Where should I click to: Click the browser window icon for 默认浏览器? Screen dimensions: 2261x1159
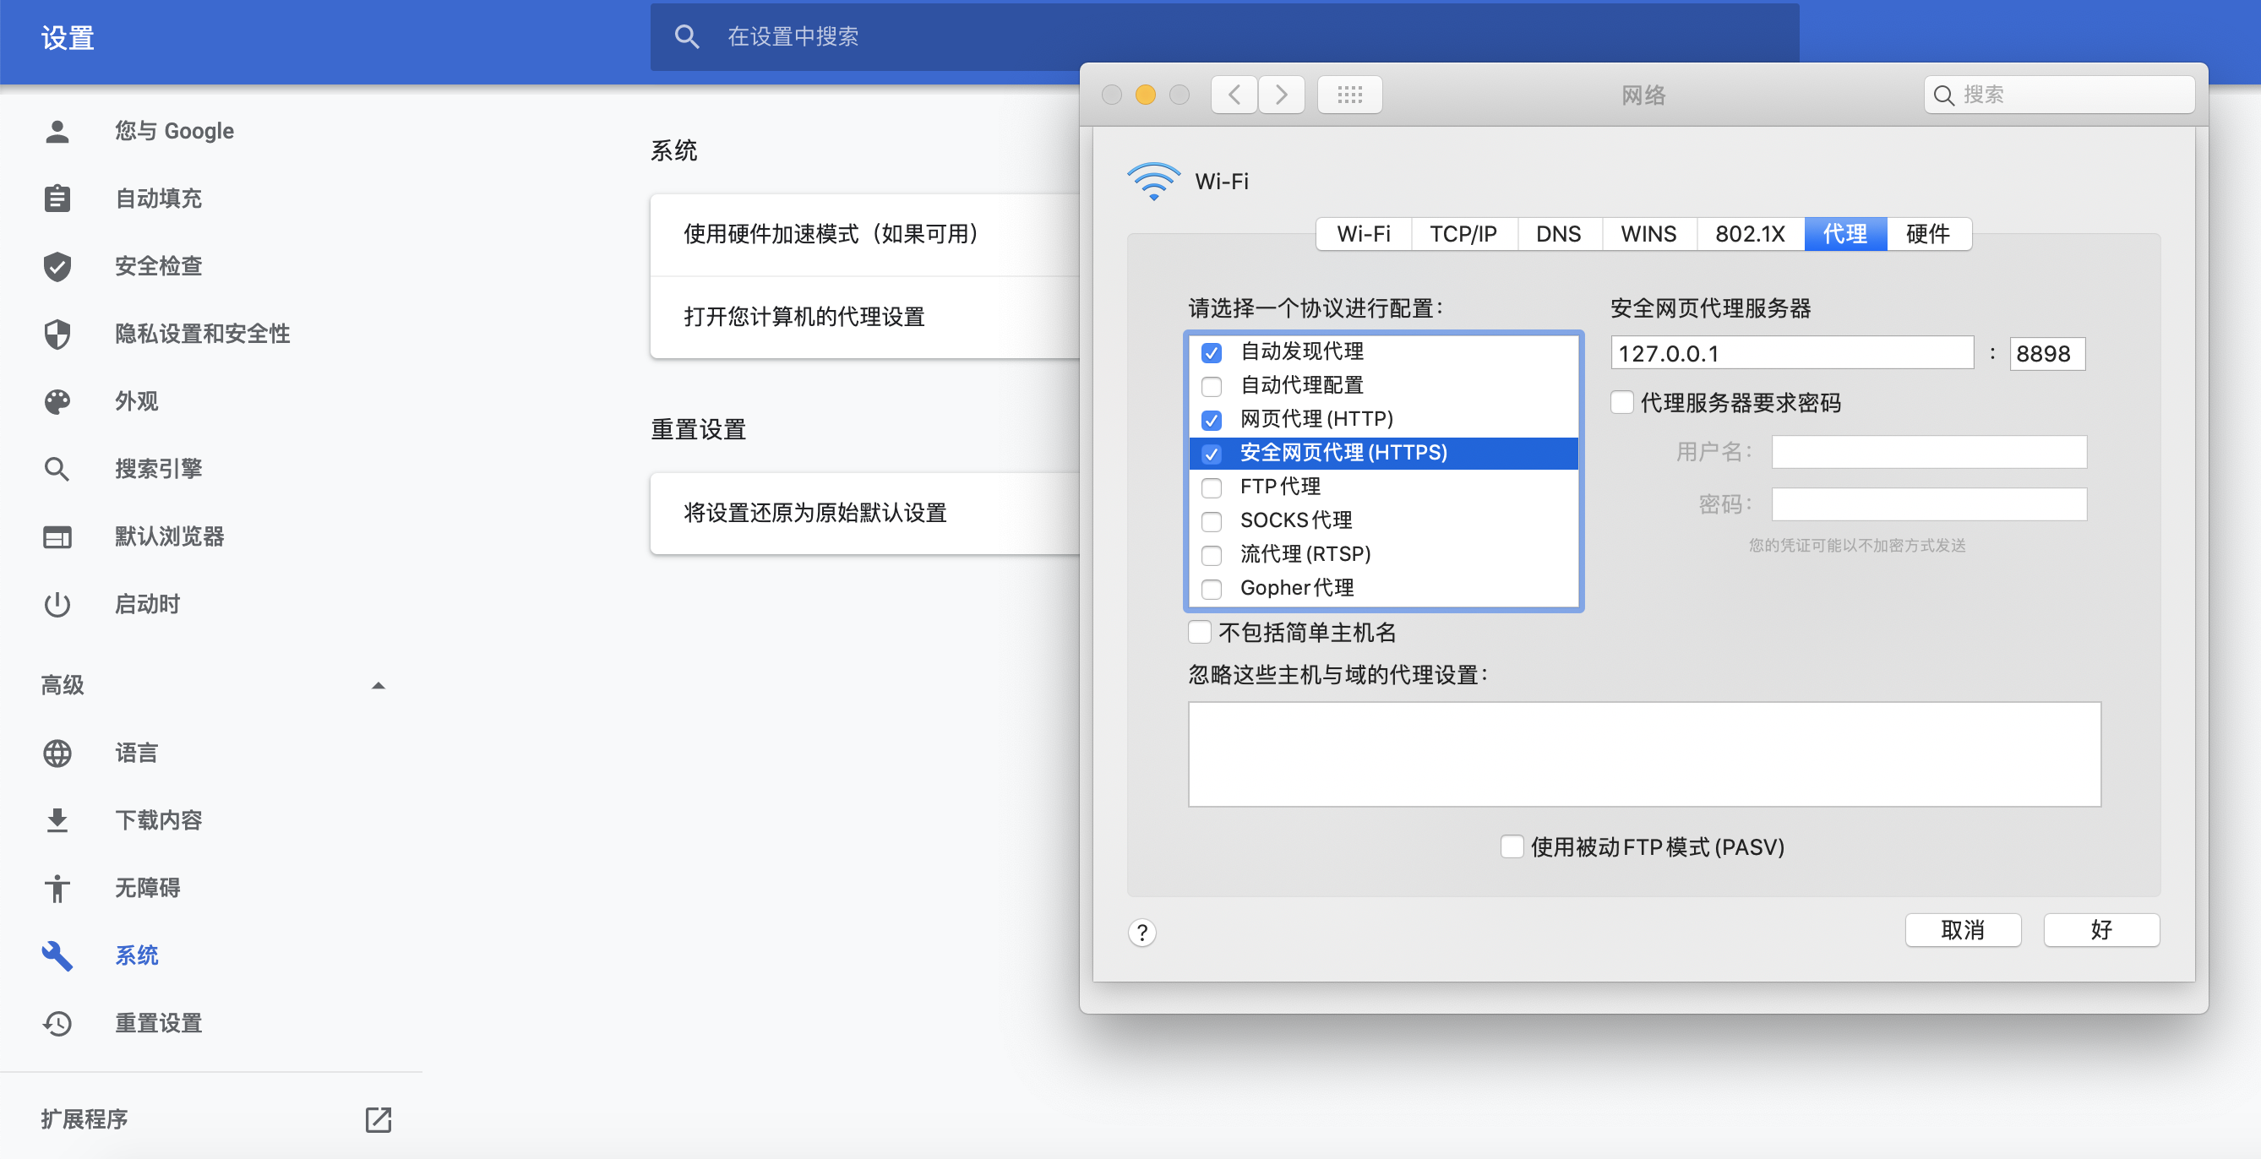pos(57,536)
